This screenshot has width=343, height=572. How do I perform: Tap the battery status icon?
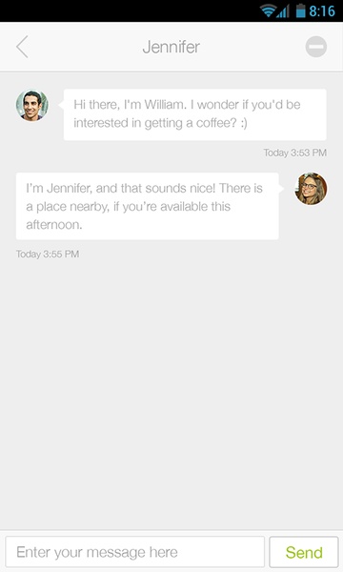(x=300, y=10)
